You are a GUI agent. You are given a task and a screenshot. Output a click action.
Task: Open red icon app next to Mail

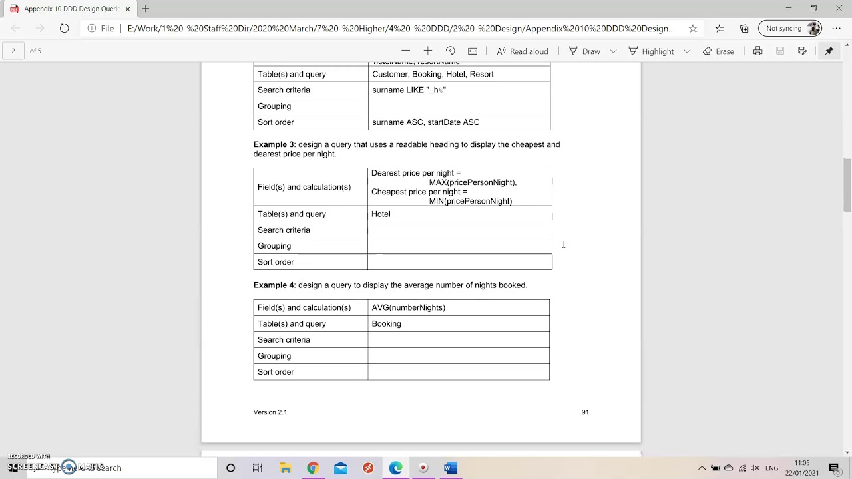click(368, 468)
